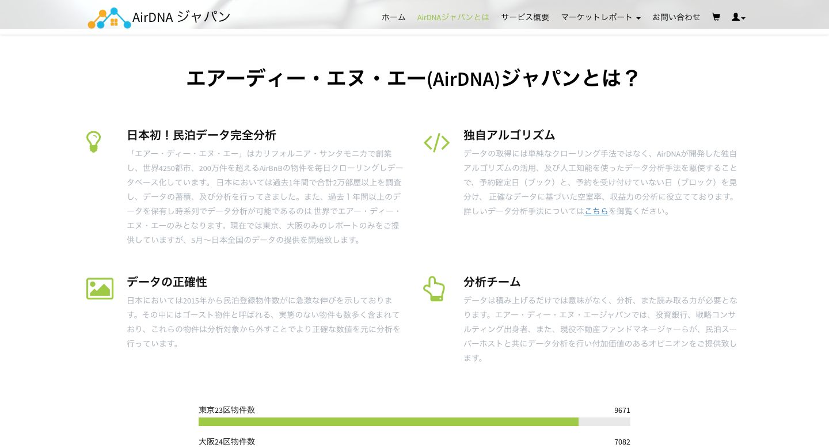Open the サービス概要 menu item

tap(525, 17)
